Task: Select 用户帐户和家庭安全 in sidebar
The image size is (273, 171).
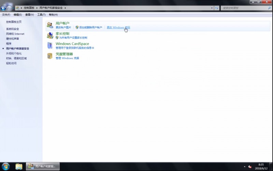Action: tap(18, 49)
